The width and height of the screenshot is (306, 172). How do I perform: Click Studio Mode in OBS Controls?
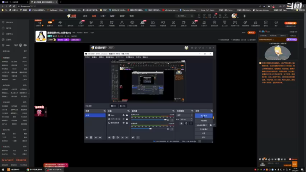point(203,129)
